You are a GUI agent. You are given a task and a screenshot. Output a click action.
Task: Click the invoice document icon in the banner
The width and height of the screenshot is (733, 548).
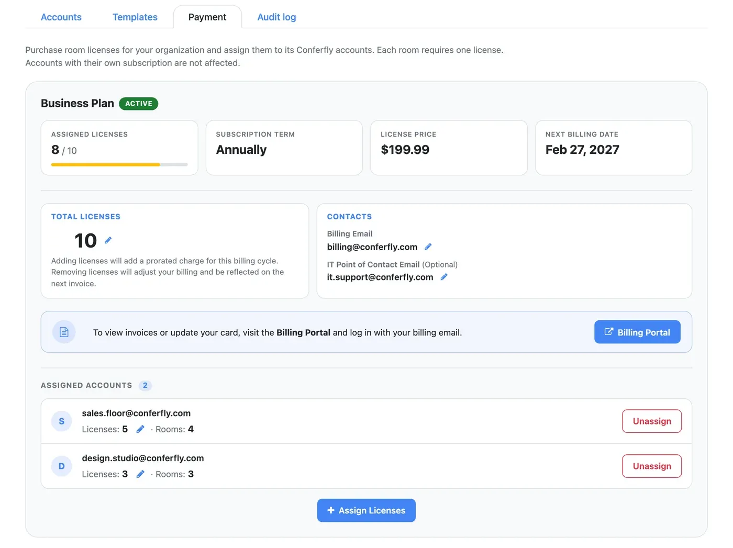(x=64, y=332)
